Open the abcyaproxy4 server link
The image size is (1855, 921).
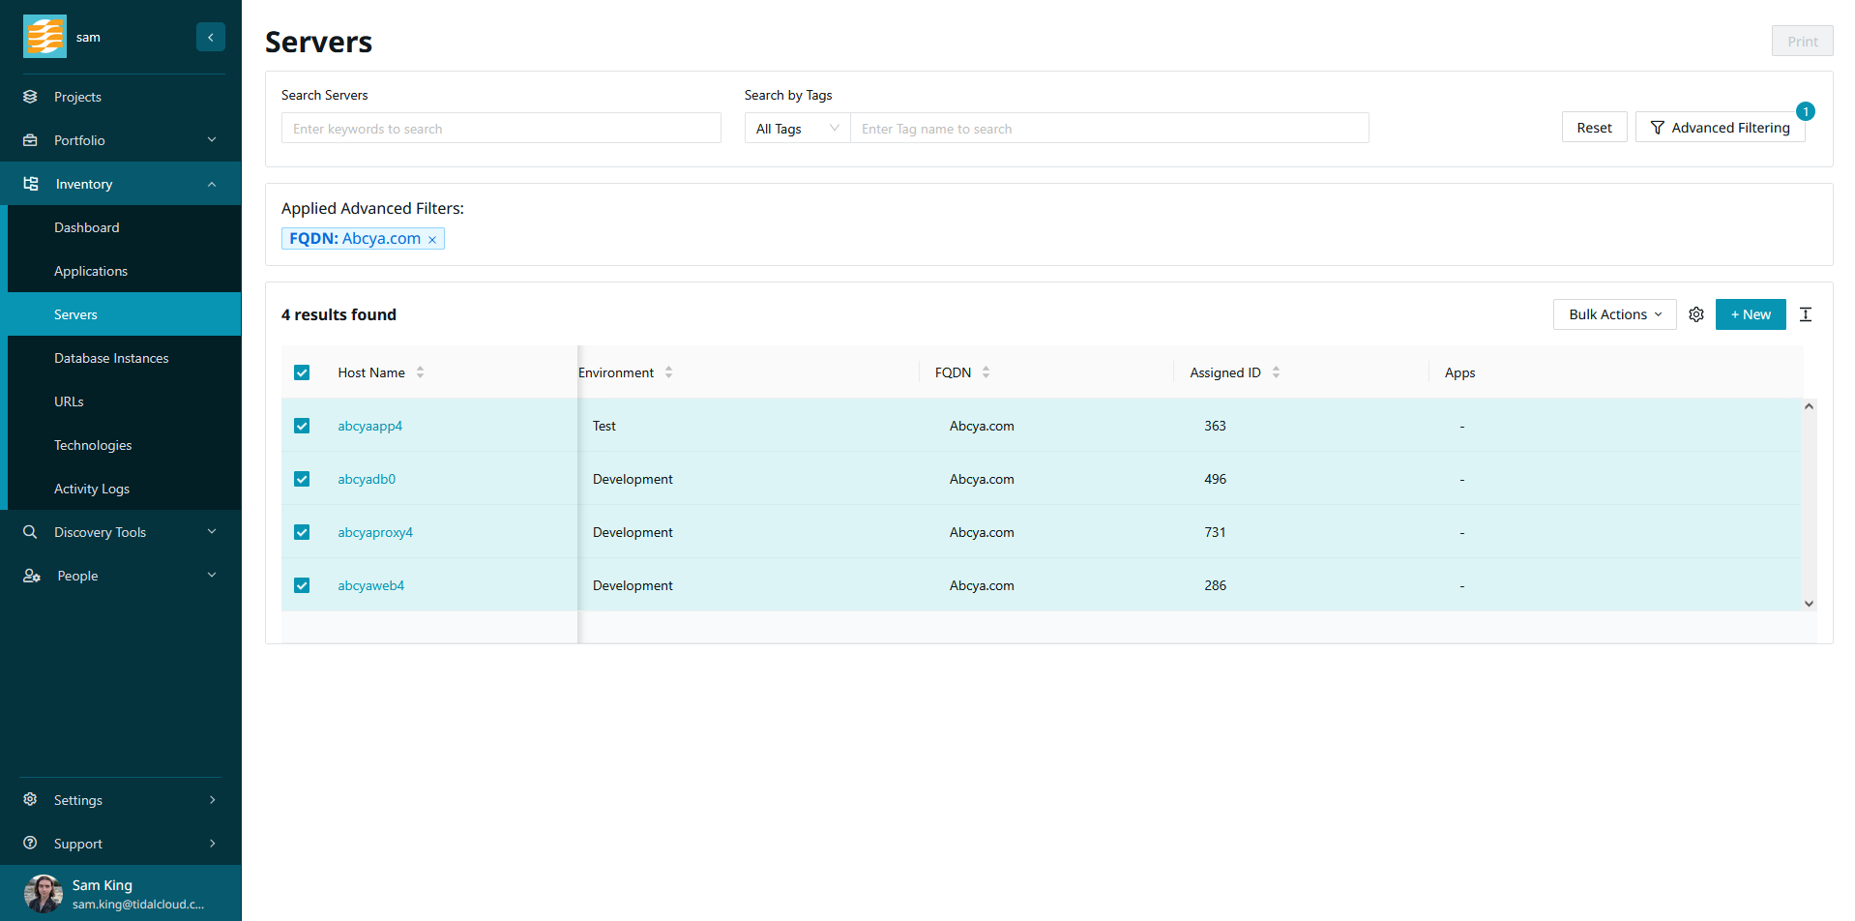pos(375,532)
